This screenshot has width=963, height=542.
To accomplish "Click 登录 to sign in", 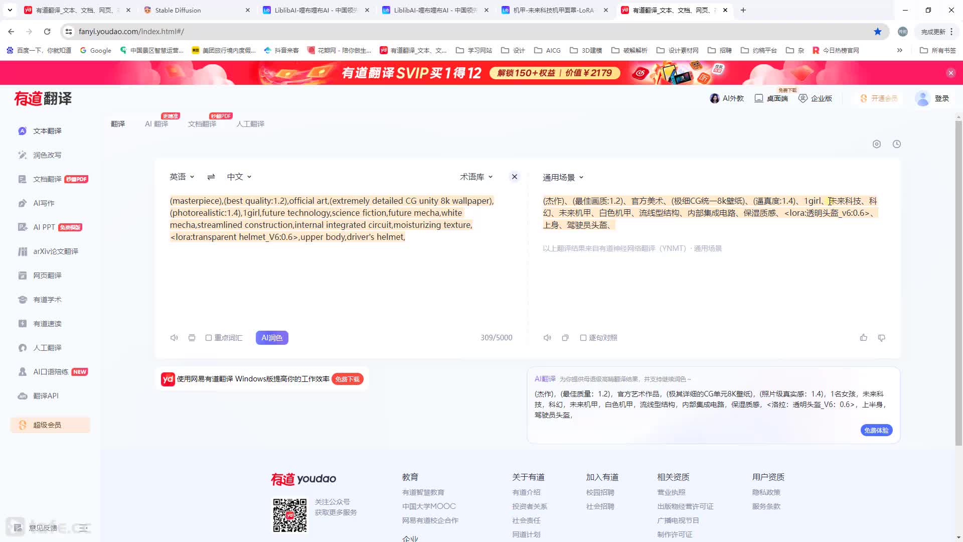I will pyautogui.click(x=942, y=98).
